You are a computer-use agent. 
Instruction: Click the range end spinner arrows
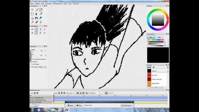[104, 93]
